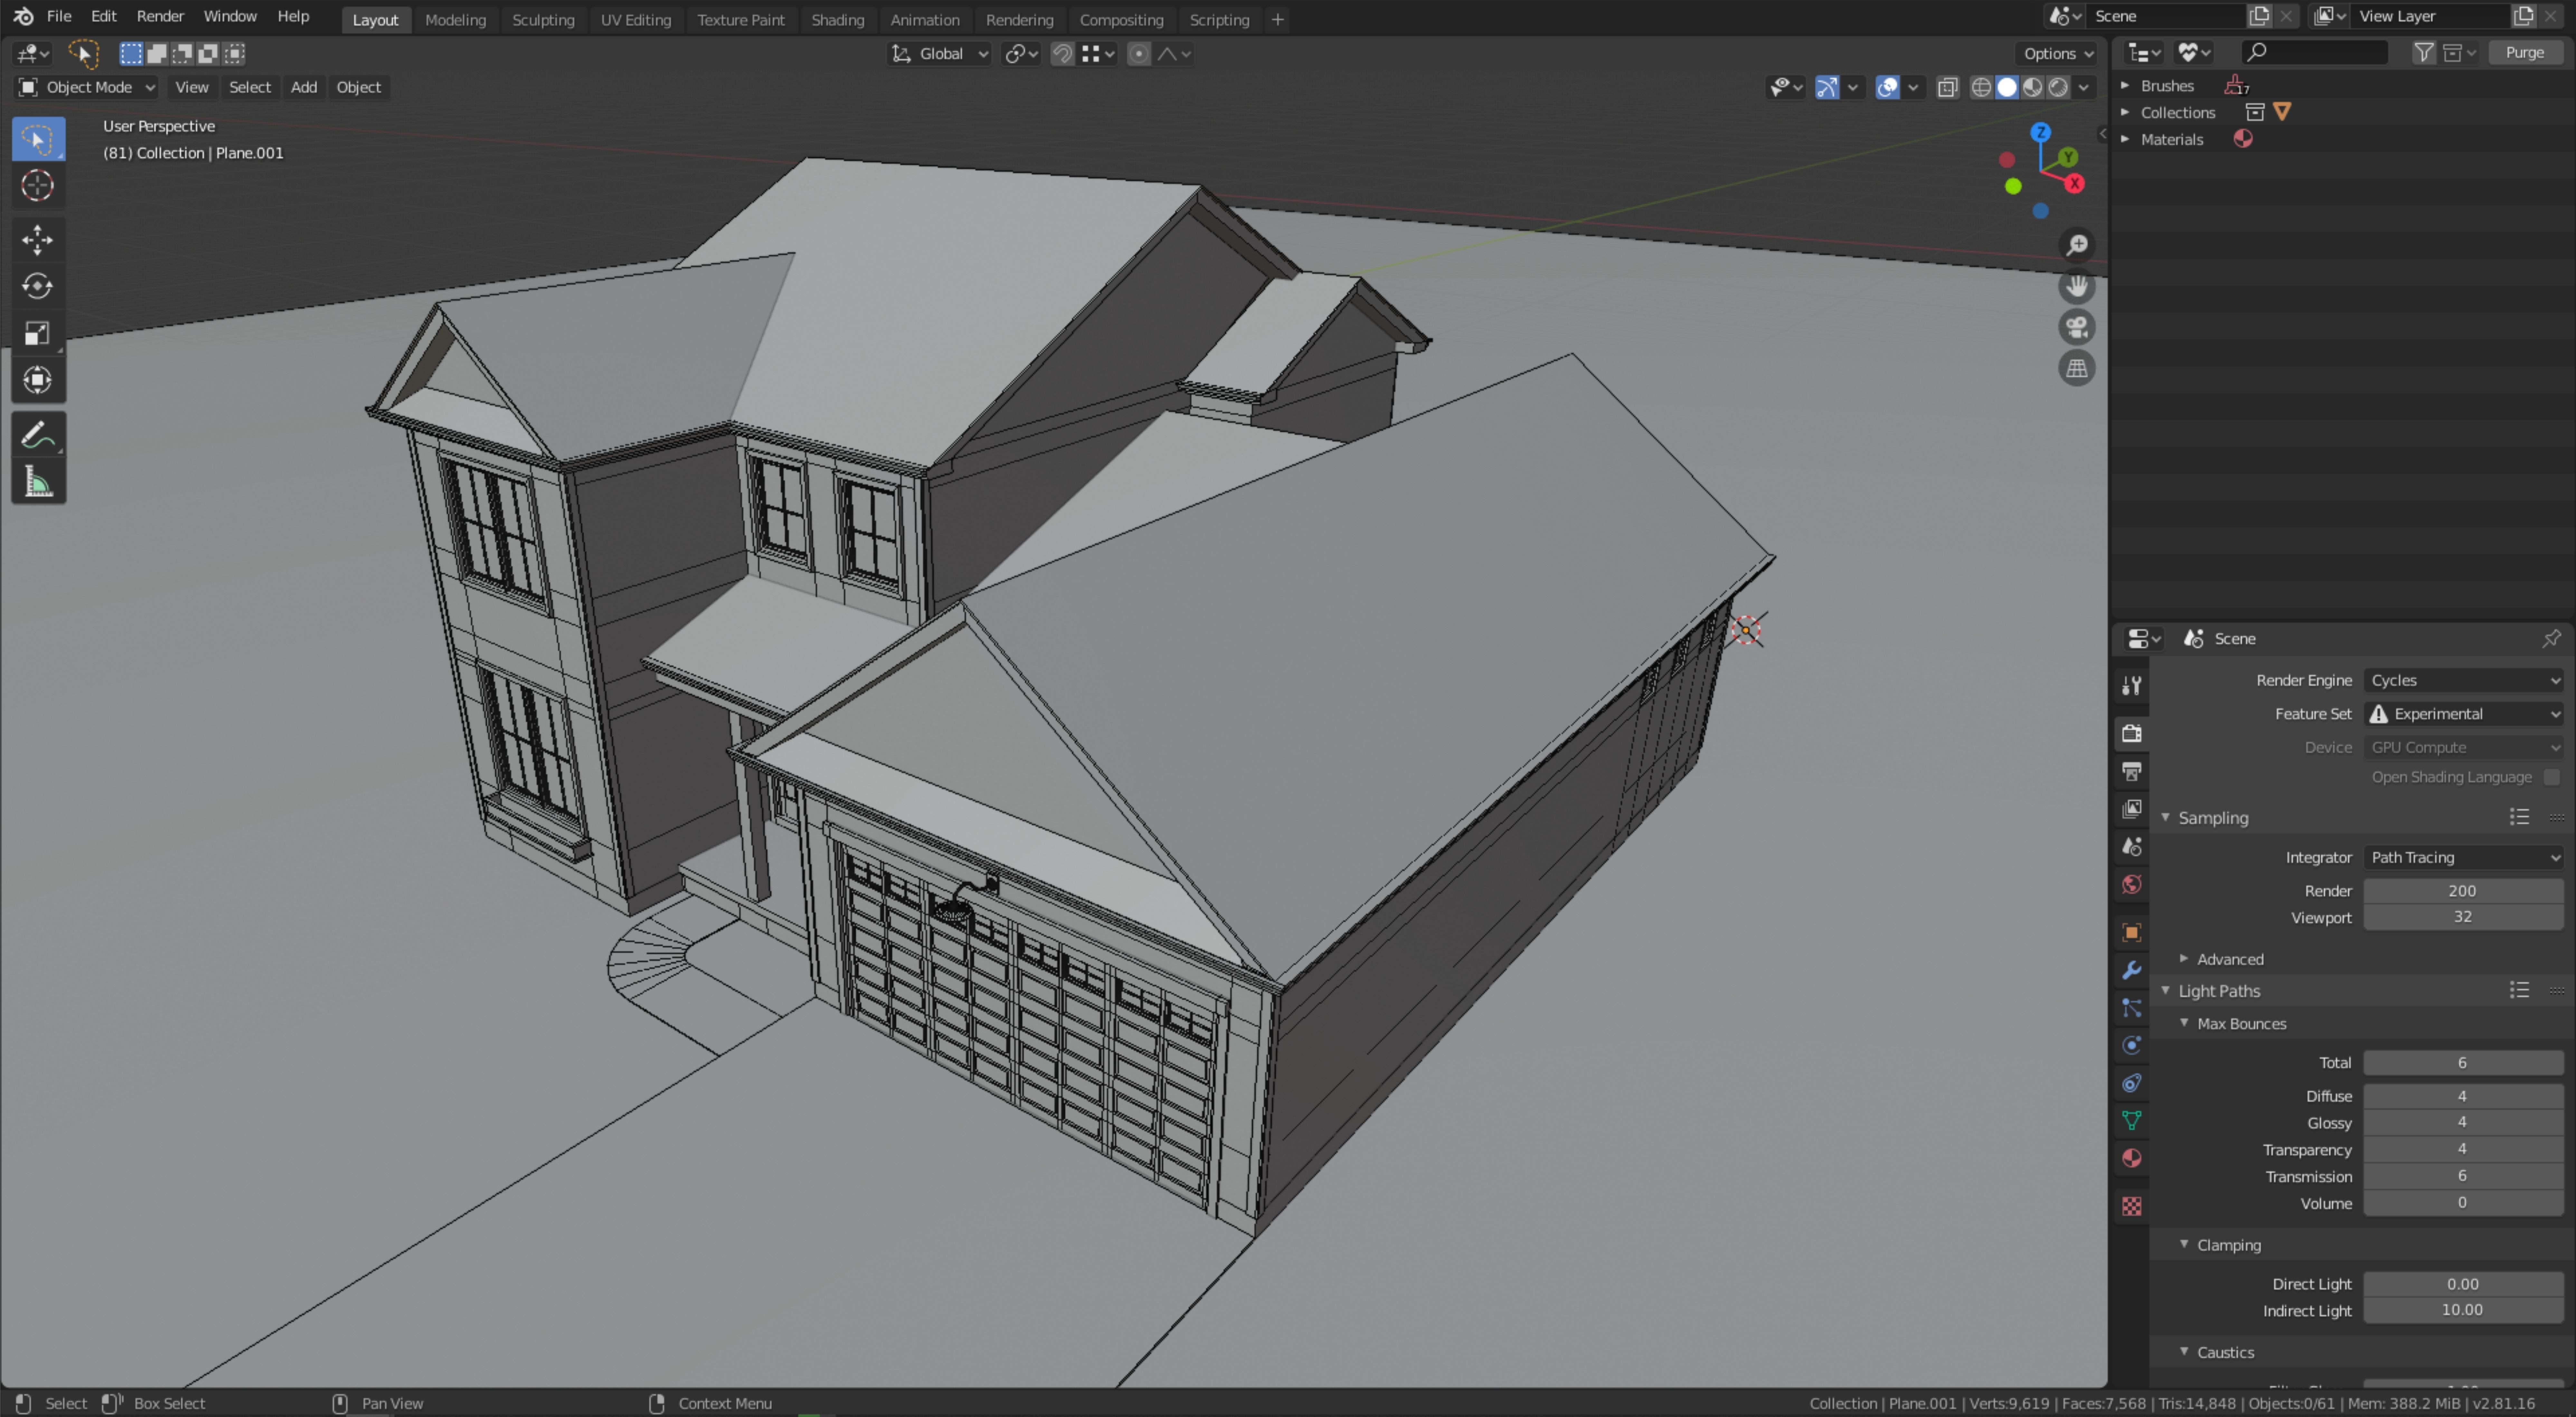Open the Object Mode dropdown
Viewport: 2576px width, 1417px height.
87,88
